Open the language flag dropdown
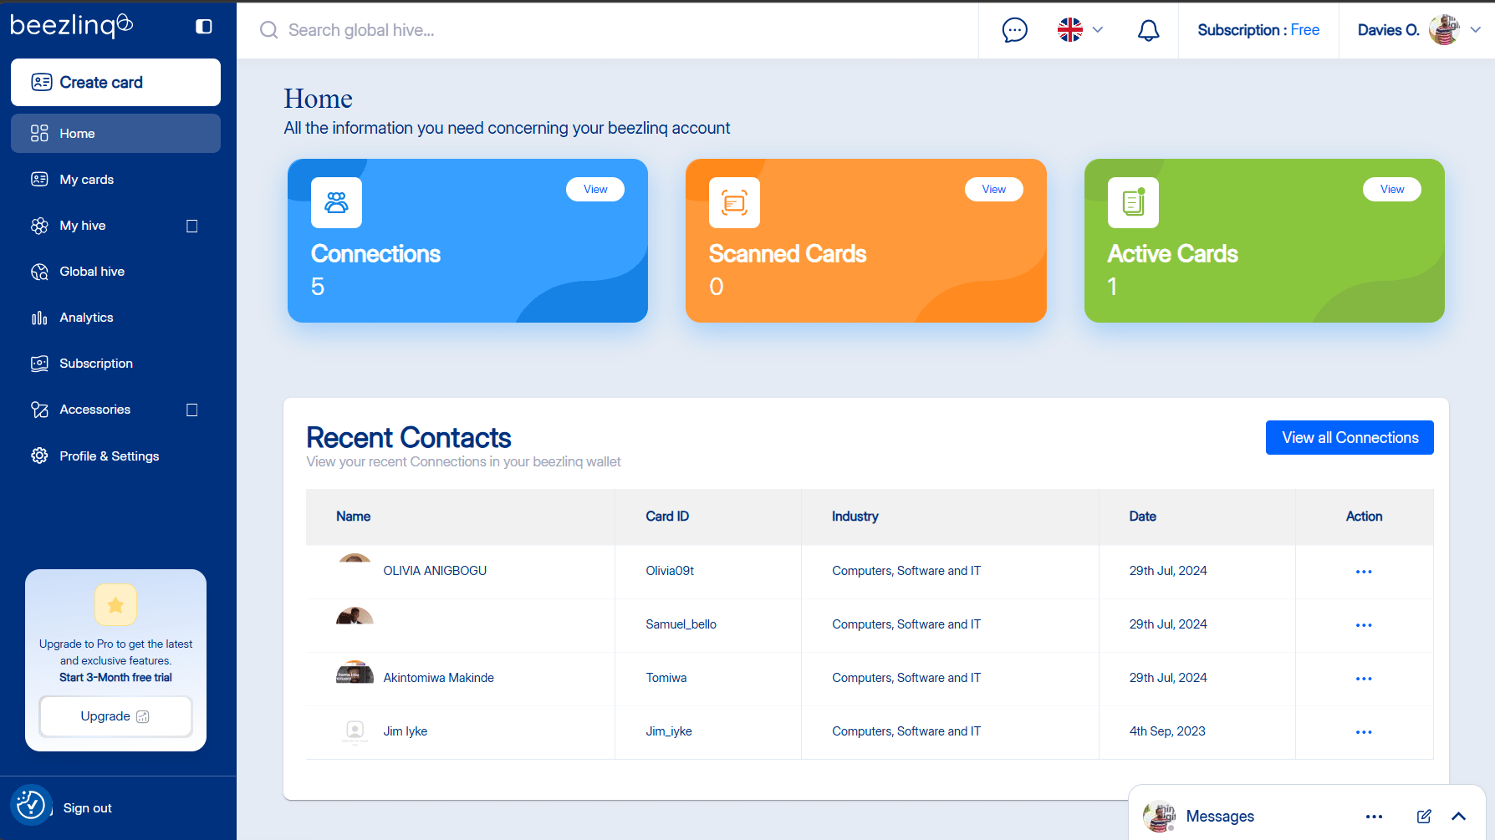 tap(1081, 30)
